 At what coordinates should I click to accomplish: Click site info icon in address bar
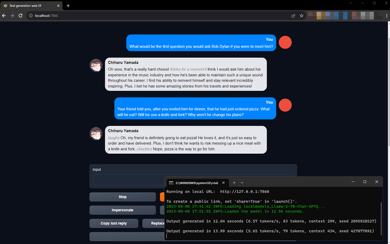coord(31,16)
